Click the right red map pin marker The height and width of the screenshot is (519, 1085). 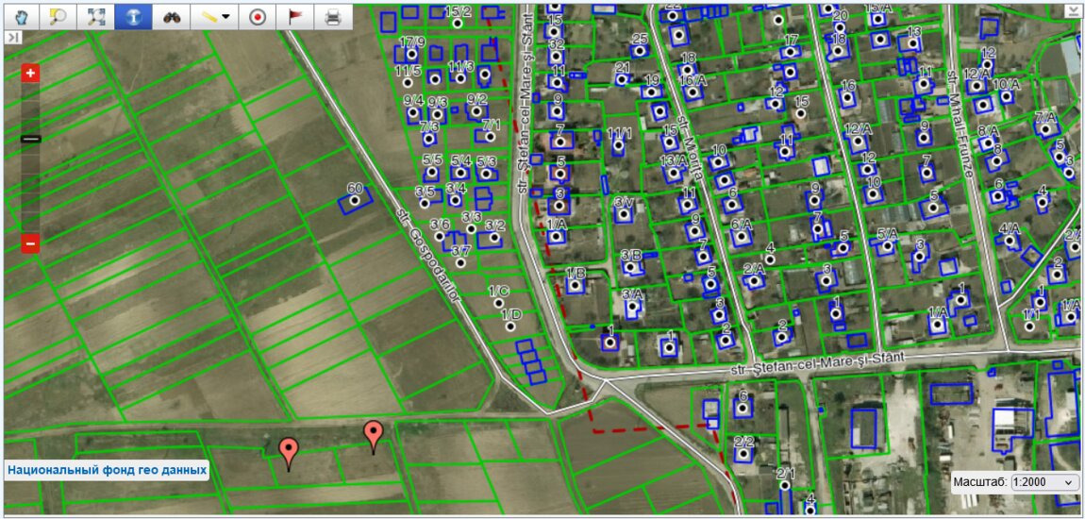(x=374, y=435)
